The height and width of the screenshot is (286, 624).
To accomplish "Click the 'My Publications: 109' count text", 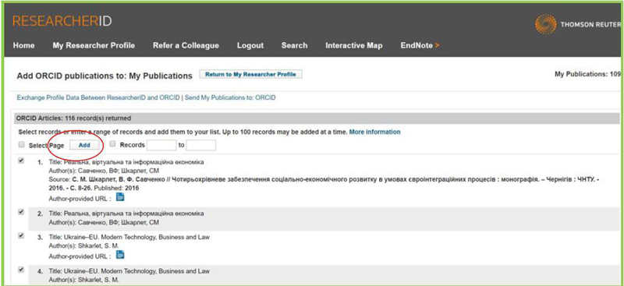I will tap(587, 74).
